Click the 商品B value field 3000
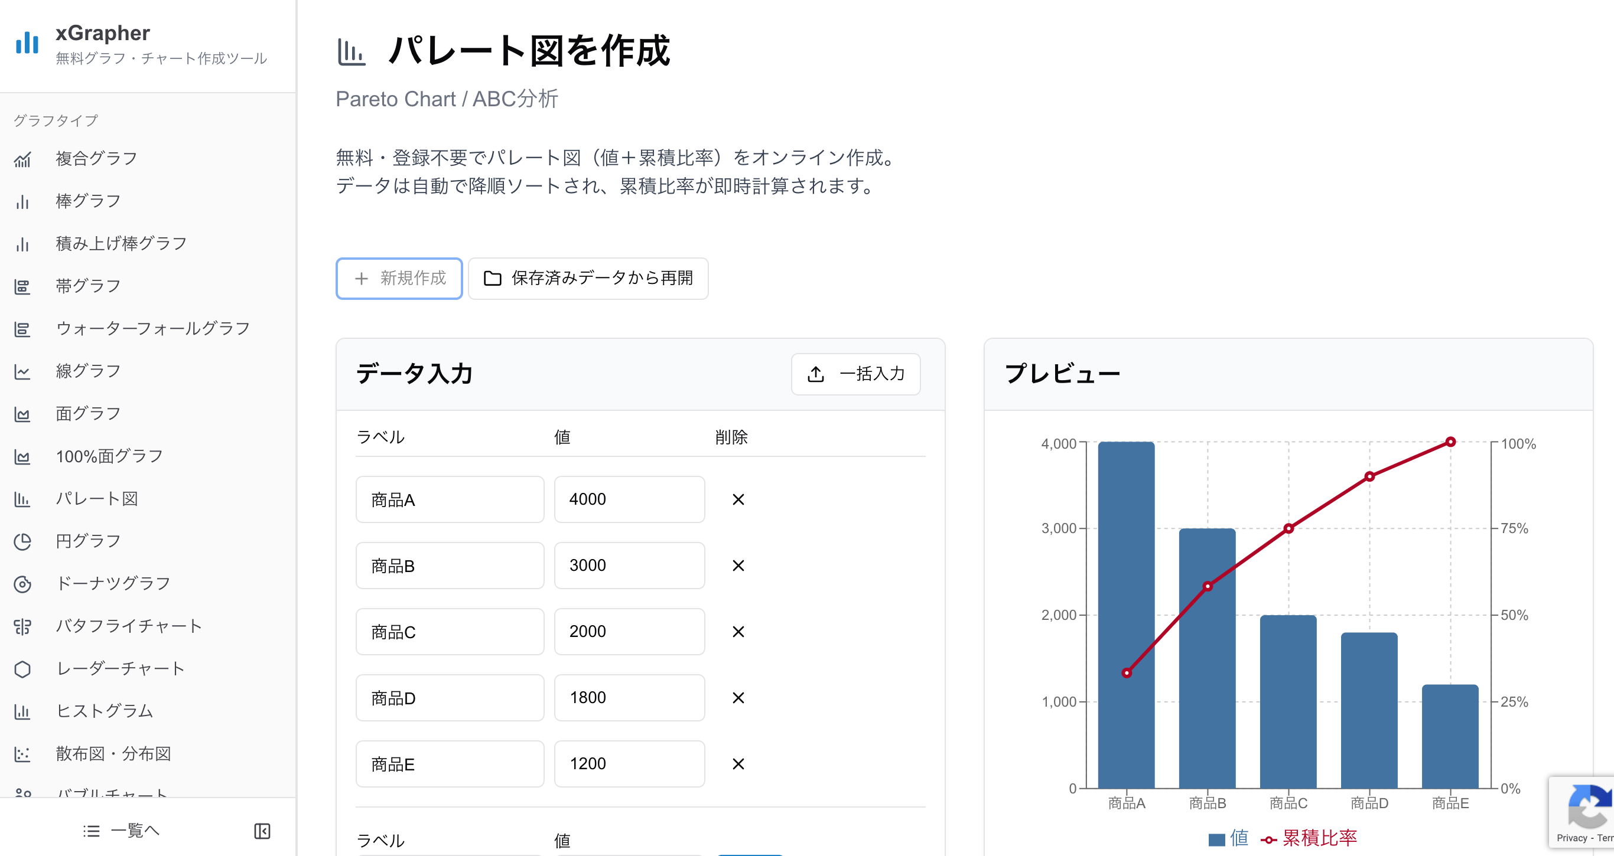 click(x=629, y=566)
